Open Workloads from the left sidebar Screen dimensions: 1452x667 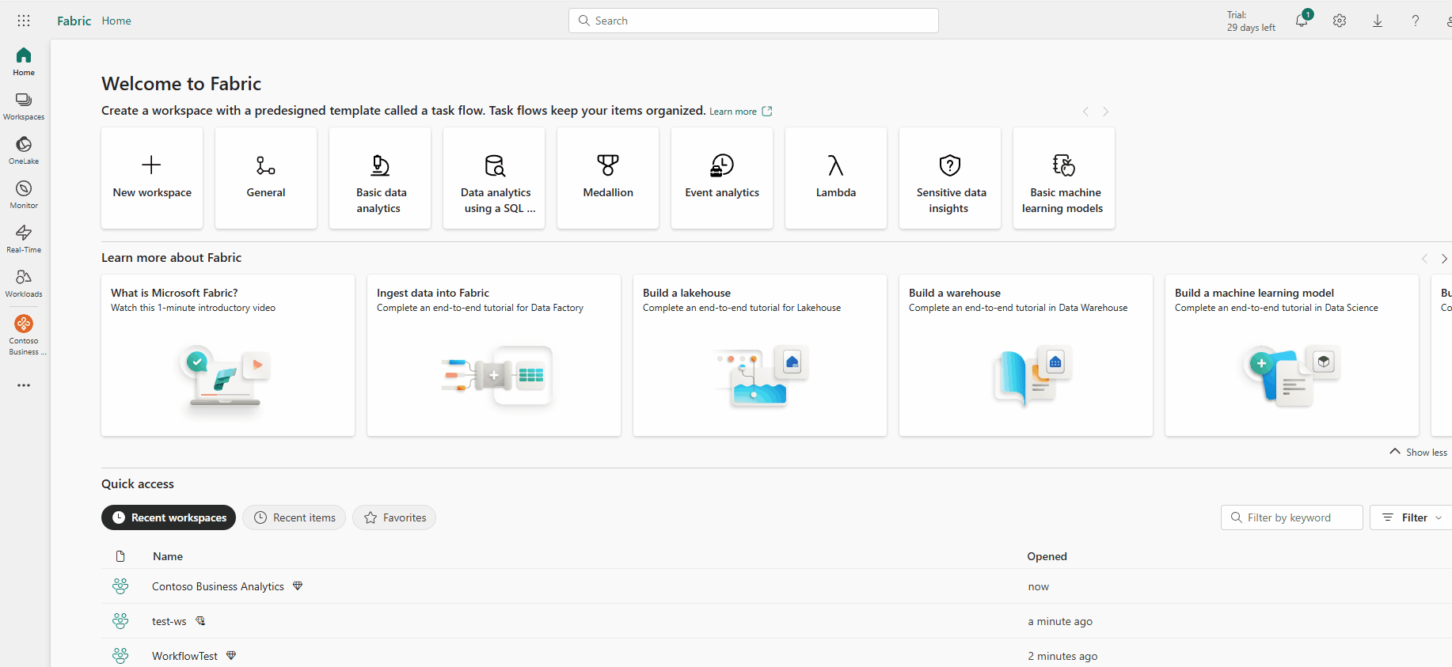(24, 282)
